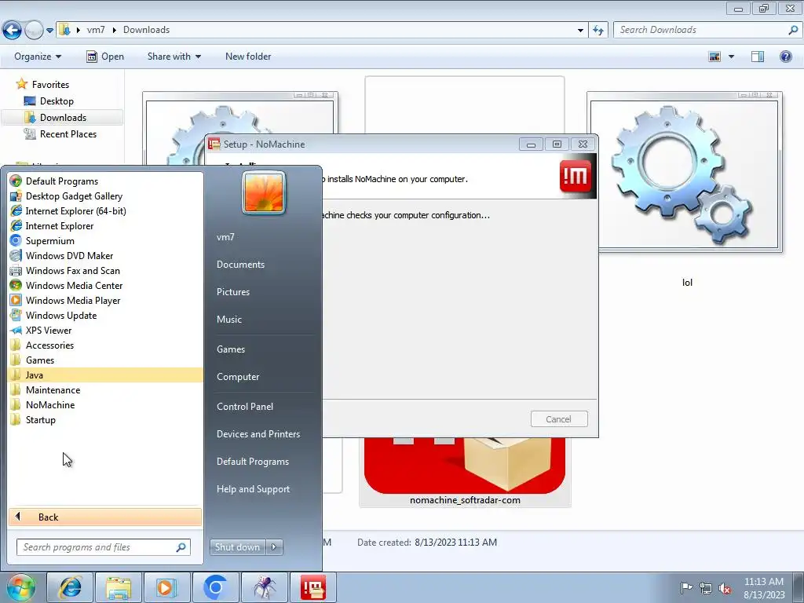The width and height of the screenshot is (804, 603).
Task: Click the Downloads breadcrumb in address bar
Action: (146, 30)
